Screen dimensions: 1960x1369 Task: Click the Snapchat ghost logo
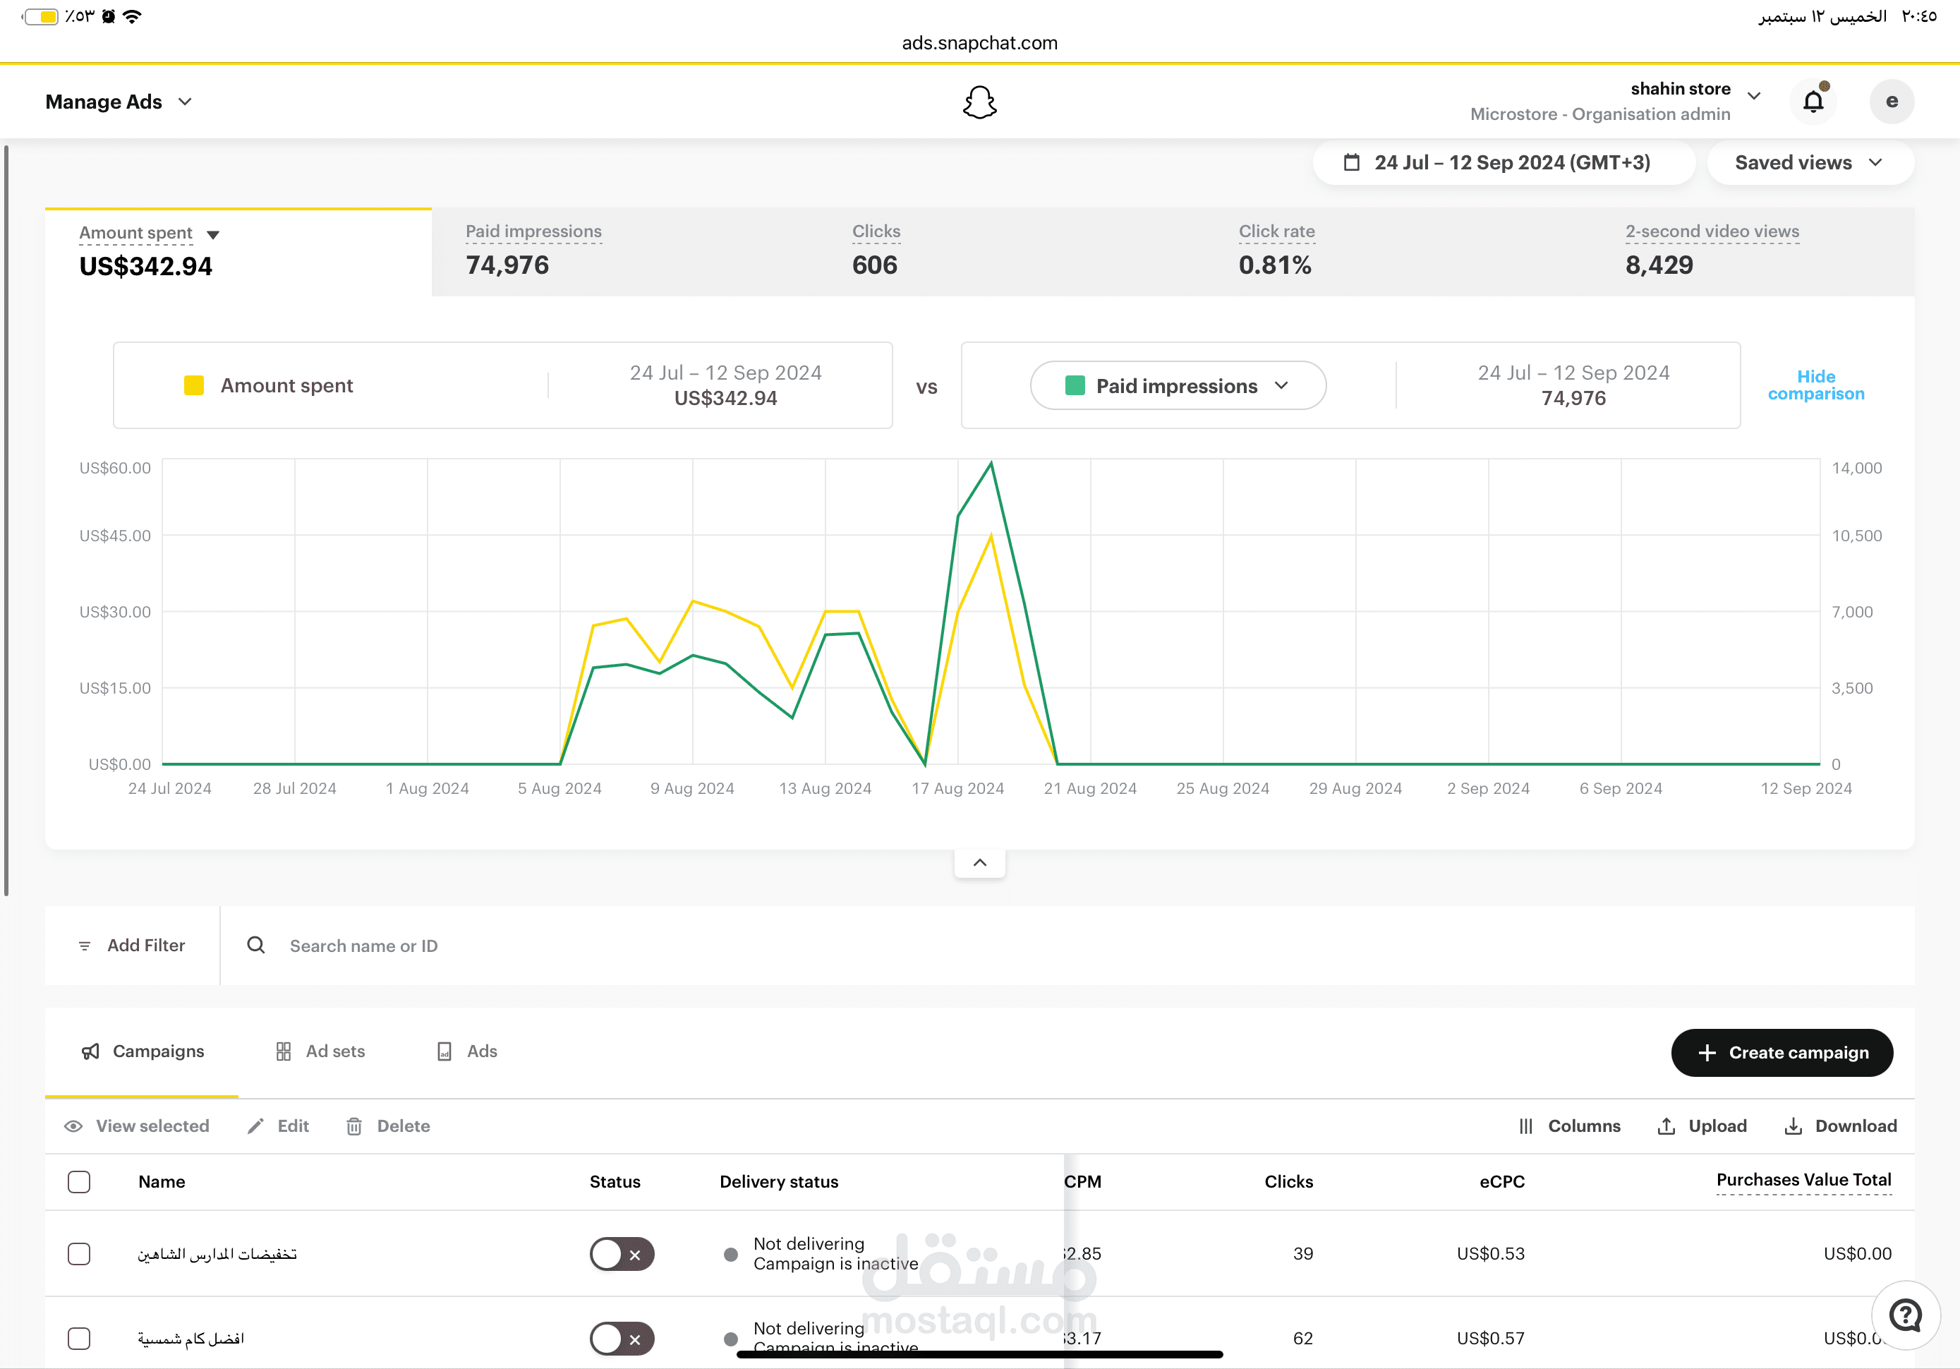[979, 102]
